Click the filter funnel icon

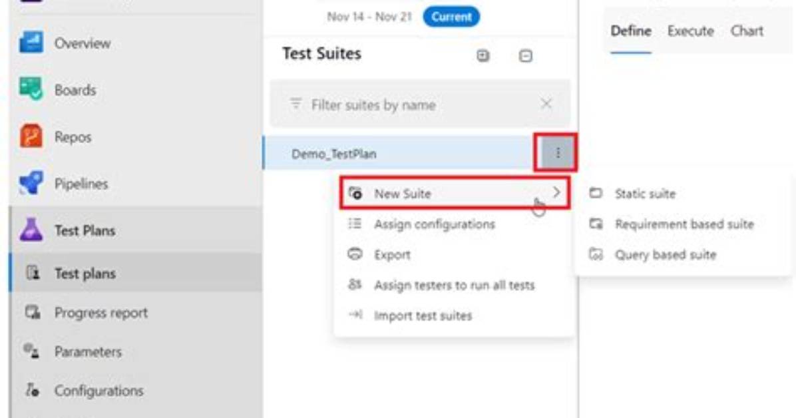pyautogui.click(x=296, y=104)
